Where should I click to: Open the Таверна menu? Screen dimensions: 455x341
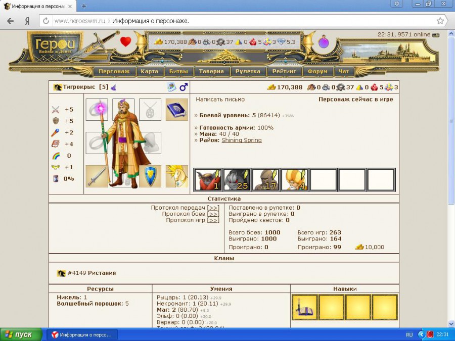click(x=211, y=71)
